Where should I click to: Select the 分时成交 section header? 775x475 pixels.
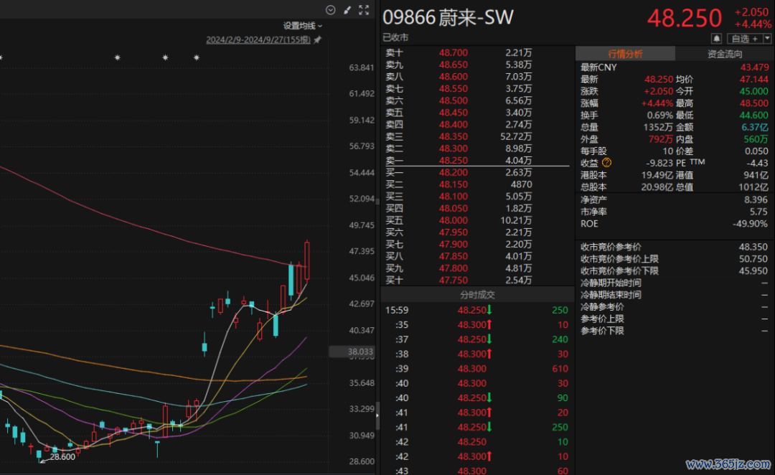[477, 295]
